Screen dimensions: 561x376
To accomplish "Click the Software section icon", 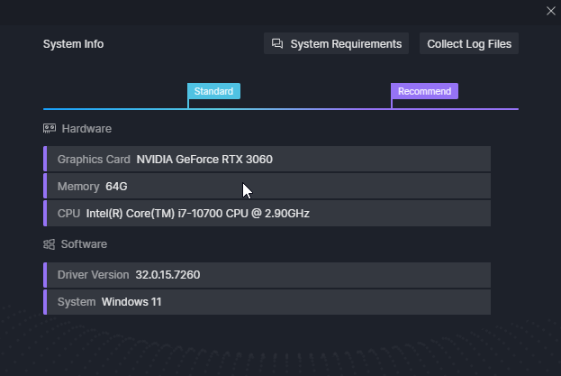I will pos(49,244).
